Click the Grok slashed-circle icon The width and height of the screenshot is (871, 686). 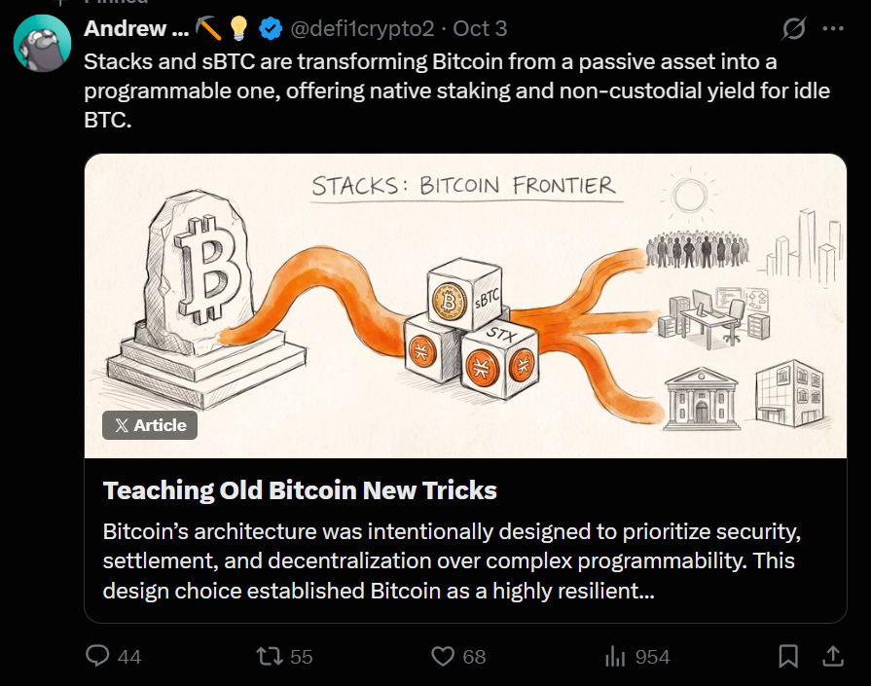pos(794,28)
